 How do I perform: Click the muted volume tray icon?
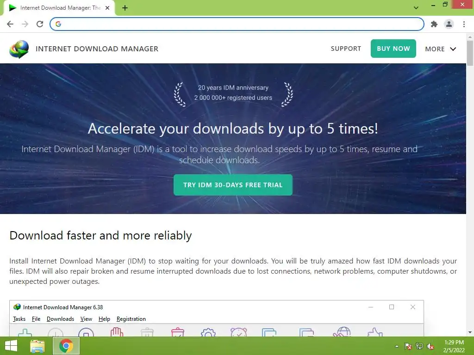(x=430, y=346)
